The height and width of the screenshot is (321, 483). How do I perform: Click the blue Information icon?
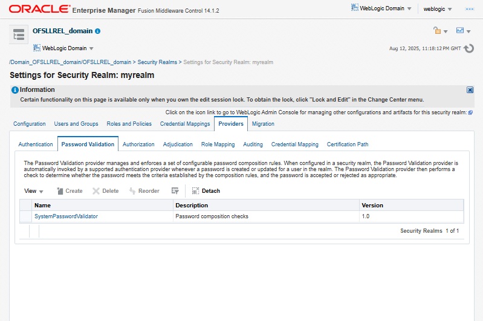coord(15,90)
